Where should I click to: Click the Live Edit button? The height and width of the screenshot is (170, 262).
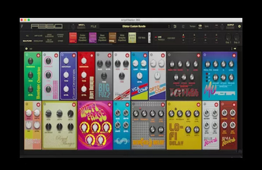tap(171, 38)
